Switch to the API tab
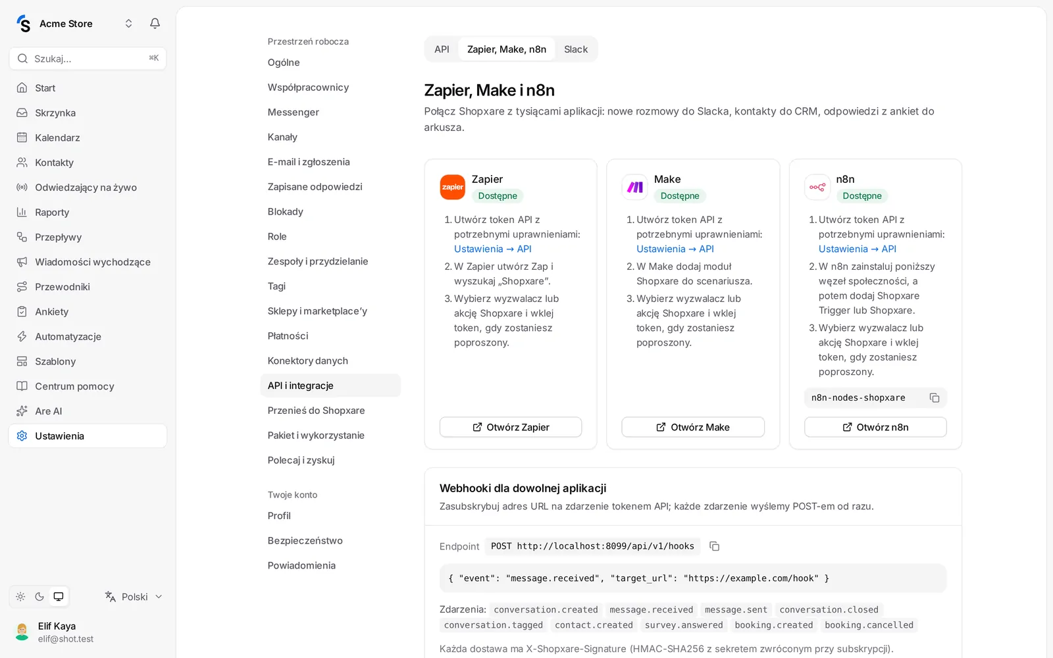This screenshot has height=658, width=1053. pos(442,49)
